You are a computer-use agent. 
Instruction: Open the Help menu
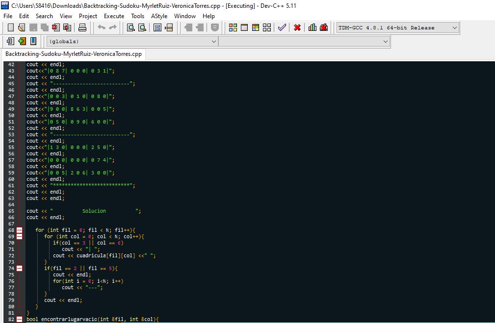[x=208, y=16]
